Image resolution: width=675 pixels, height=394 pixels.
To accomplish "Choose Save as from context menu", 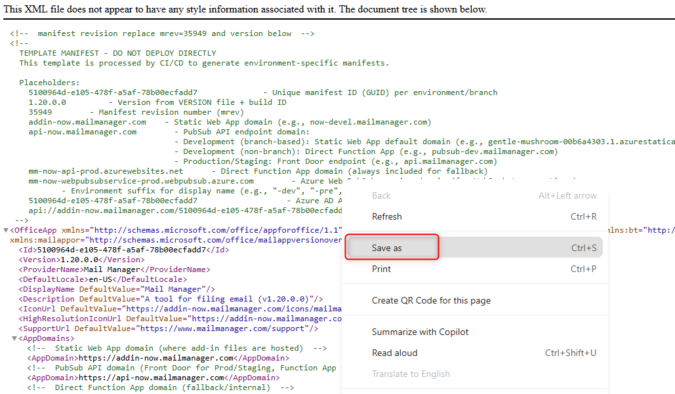I will pos(474,248).
